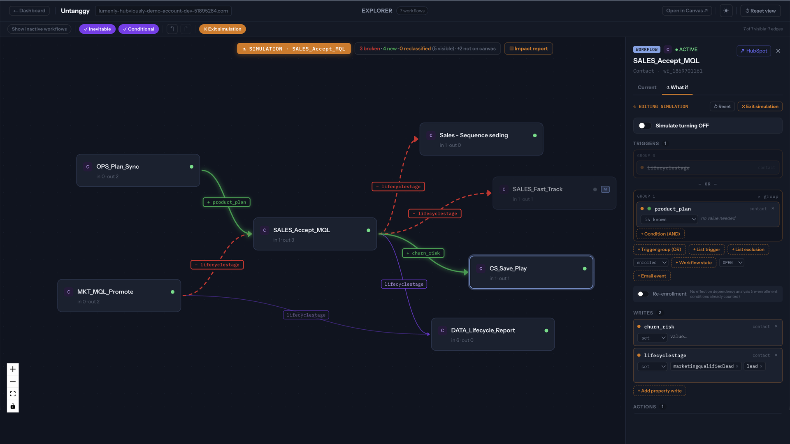Open workflow in HubSpot
The image size is (790, 444).
tap(753, 51)
